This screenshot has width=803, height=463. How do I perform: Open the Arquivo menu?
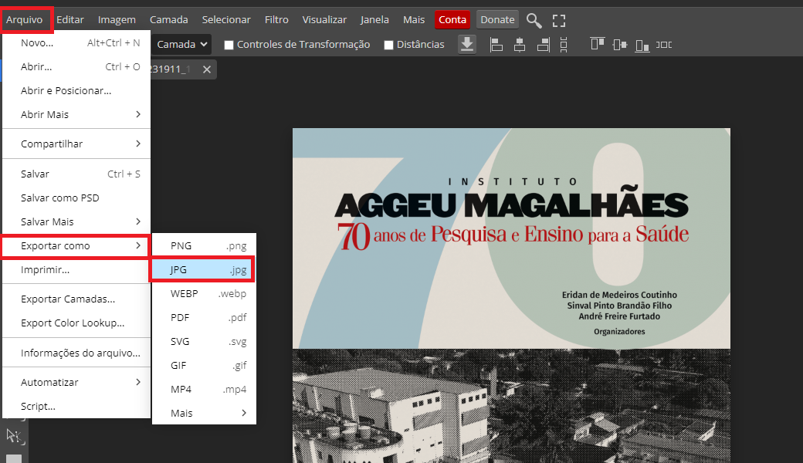click(25, 20)
